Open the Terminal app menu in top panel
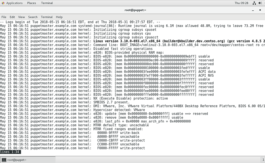265x163 pixels. coord(47,3)
